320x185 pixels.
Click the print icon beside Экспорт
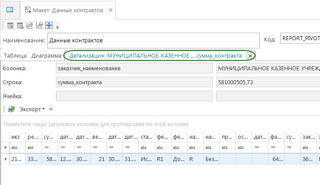[11, 109]
